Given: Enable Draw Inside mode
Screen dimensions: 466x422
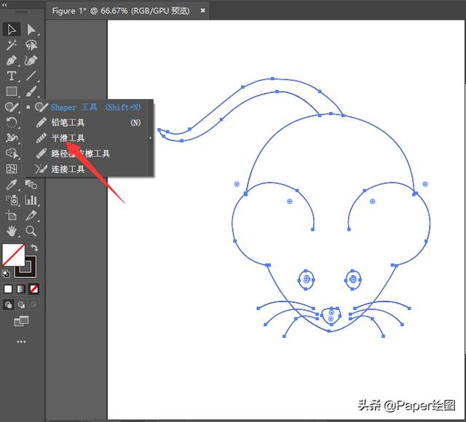Looking at the screenshot, I should [34, 305].
